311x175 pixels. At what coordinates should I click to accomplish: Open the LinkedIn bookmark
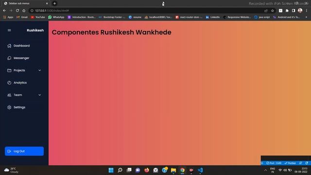click(x=213, y=17)
